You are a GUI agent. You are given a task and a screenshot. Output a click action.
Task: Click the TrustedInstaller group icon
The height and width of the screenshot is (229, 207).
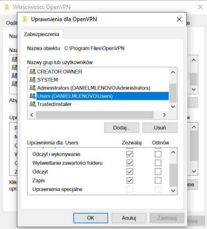coord(33,104)
